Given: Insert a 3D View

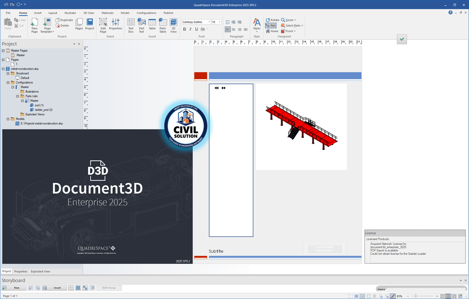Looking at the screenshot, I should pyautogui.click(x=174, y=25).
